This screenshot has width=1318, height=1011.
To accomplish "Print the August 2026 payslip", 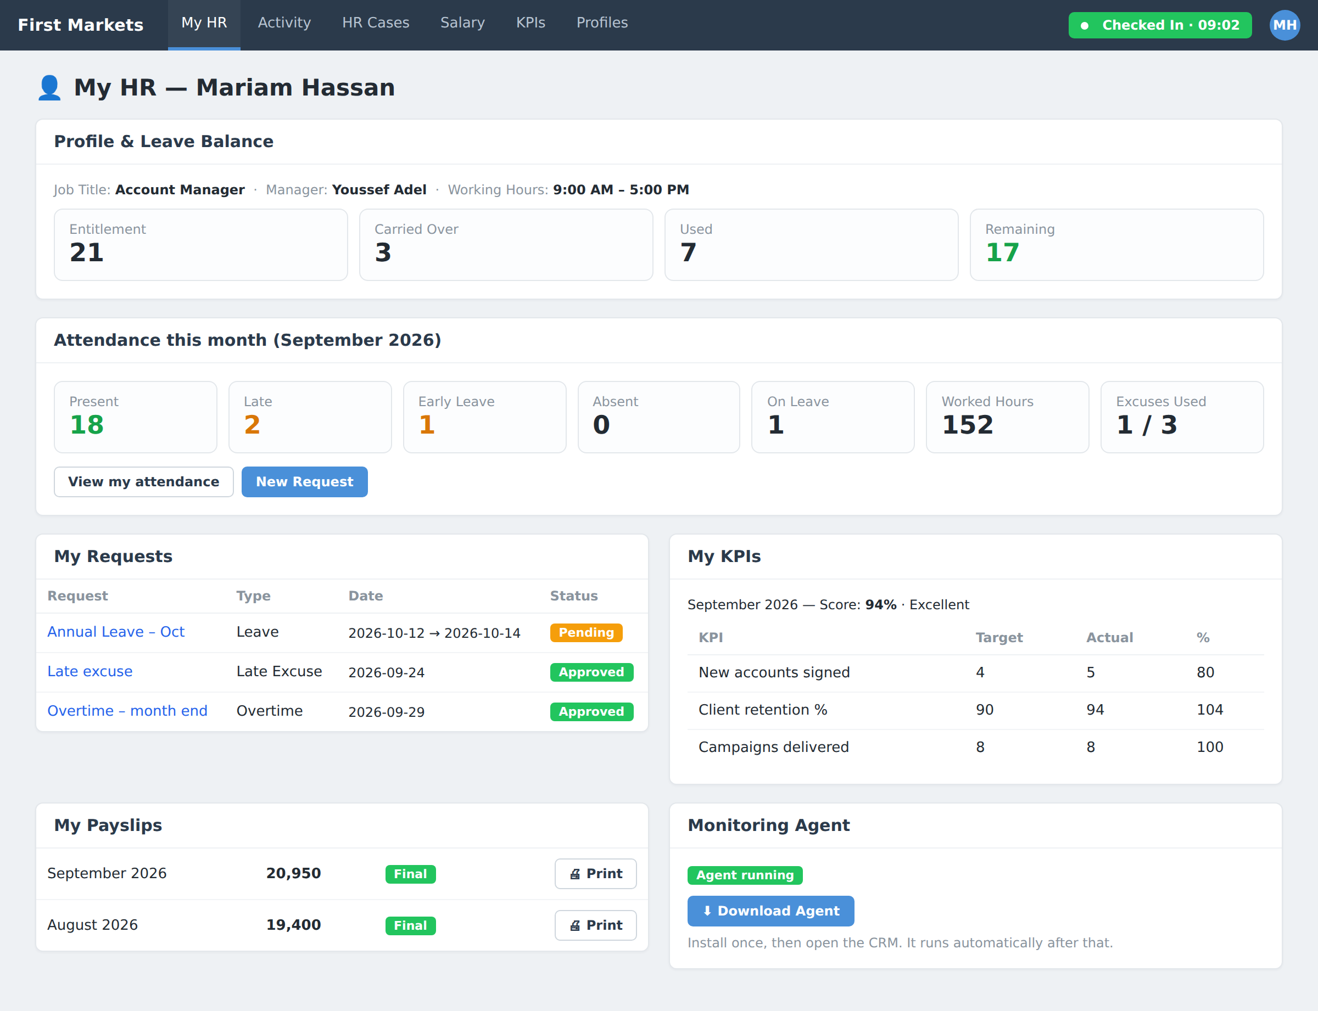I will pos(595,925).
